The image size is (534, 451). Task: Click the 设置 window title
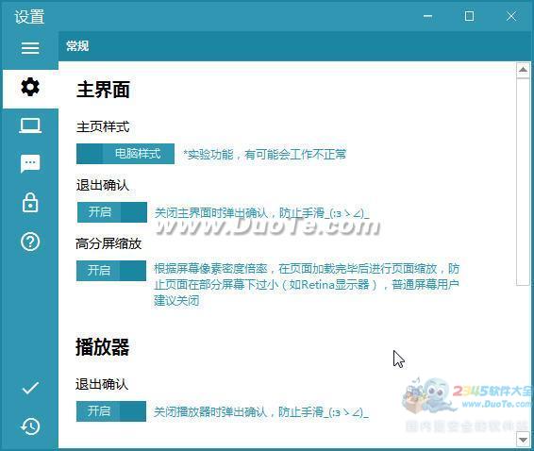(29, 17)
